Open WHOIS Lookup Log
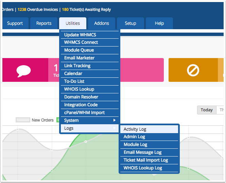226x183 pixels. point(149,168)
